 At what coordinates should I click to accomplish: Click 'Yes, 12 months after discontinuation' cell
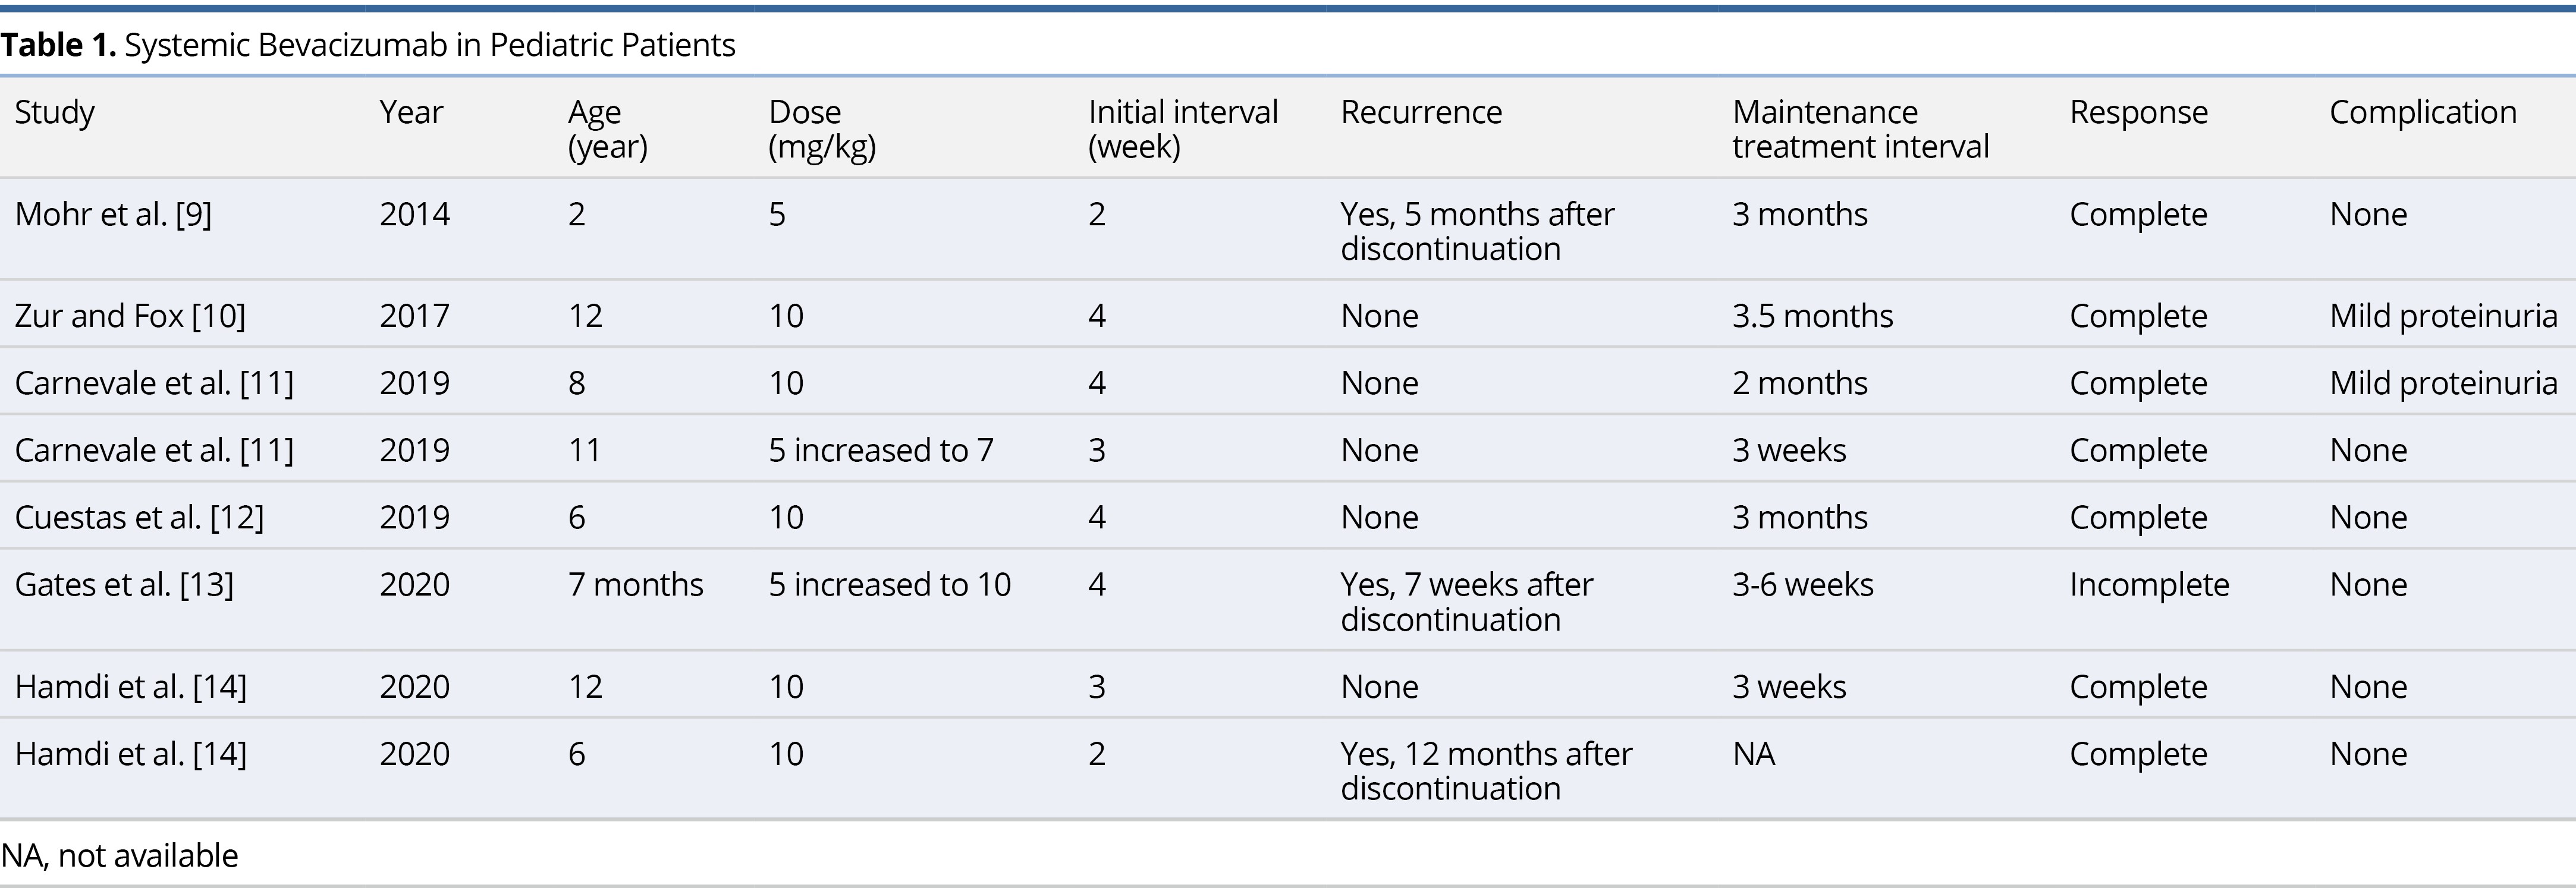point(1486,770)
